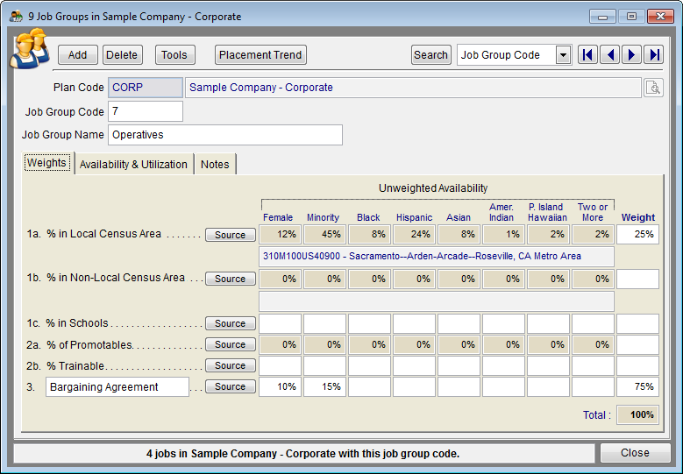Click the Weight column header
The width and height of the screenshot is (683, 474).
(638, 217)
